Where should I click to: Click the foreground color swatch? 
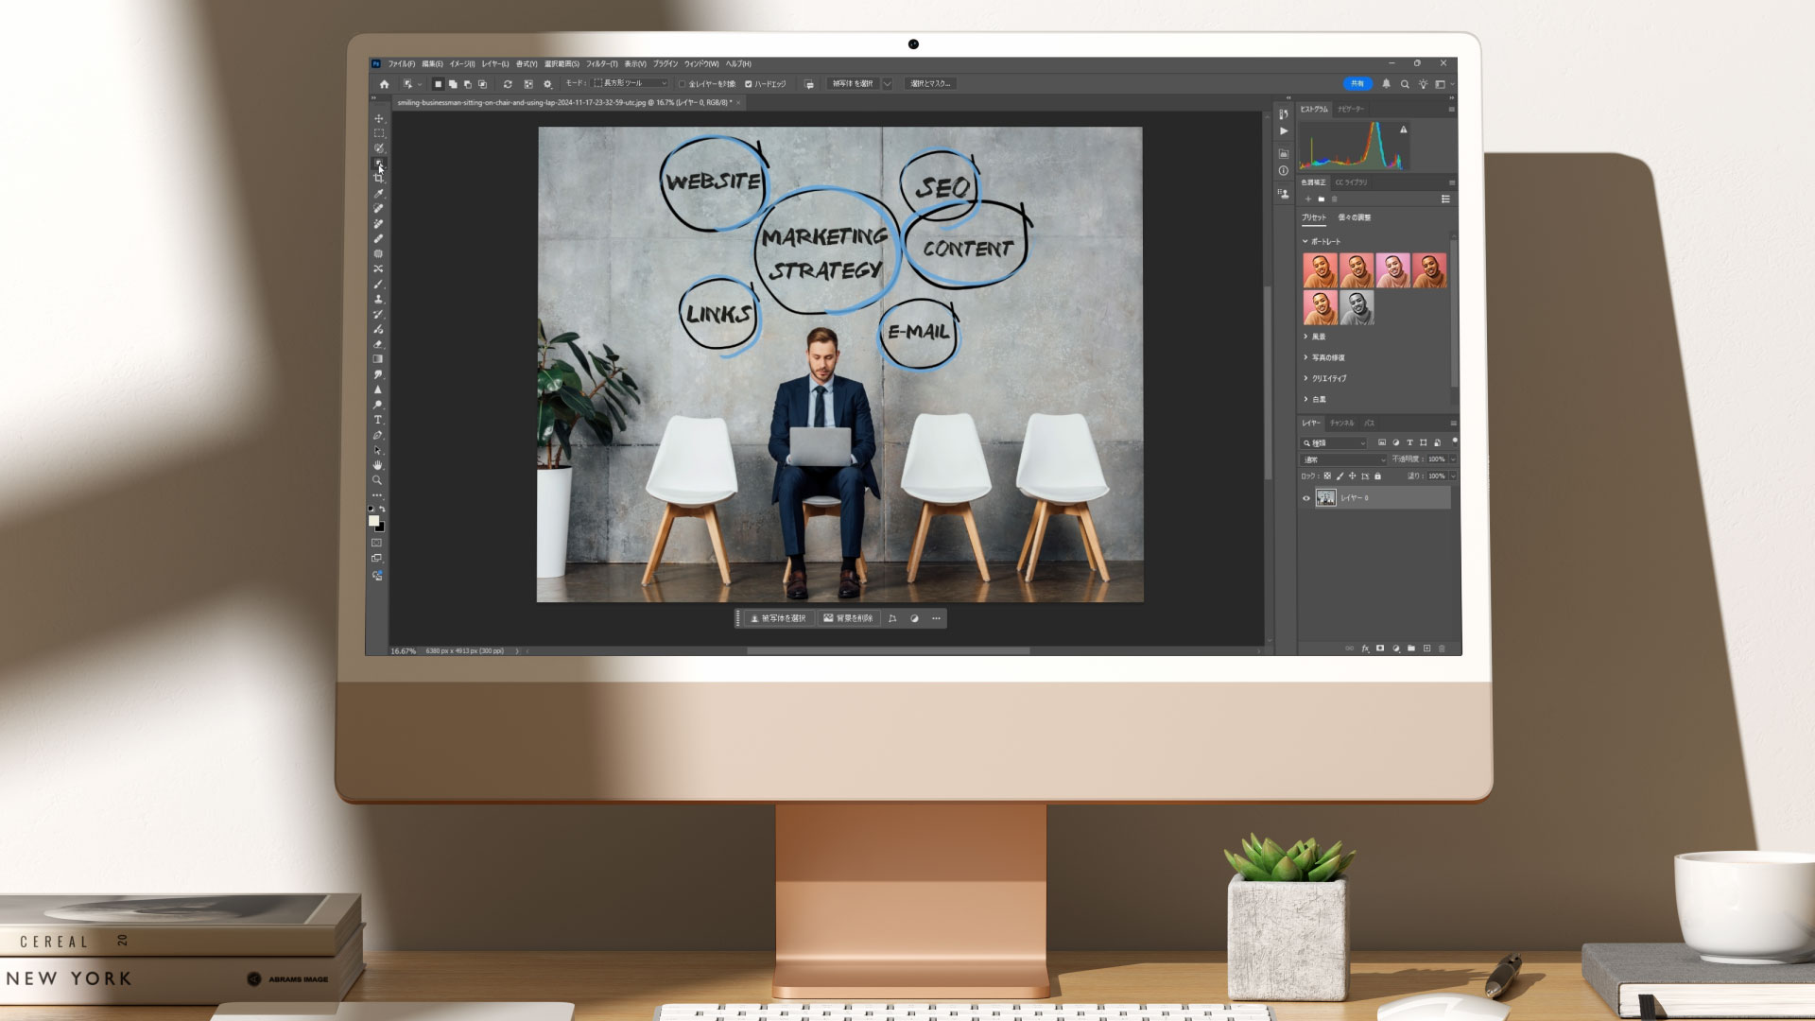pos(373,521)
